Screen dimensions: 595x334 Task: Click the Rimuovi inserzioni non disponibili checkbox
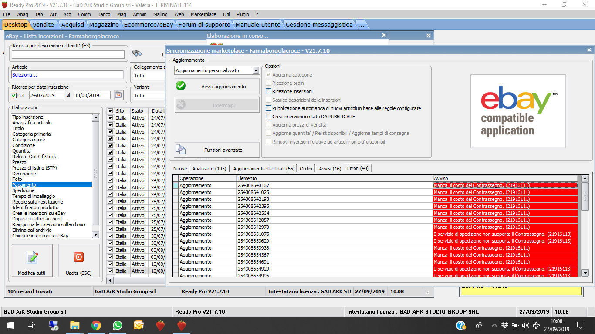click(x=269, y=142)
